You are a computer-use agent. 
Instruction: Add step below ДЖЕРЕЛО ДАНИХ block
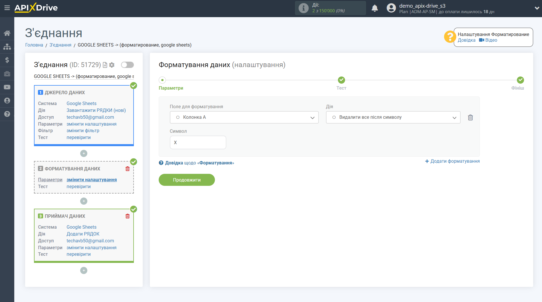pos(84,154)
